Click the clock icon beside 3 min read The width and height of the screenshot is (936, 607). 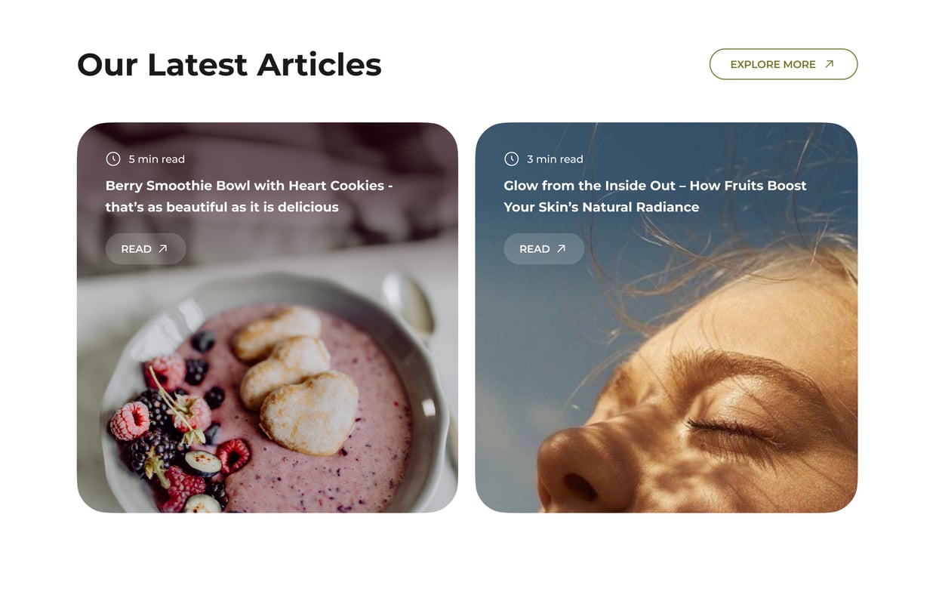(511, 159)
